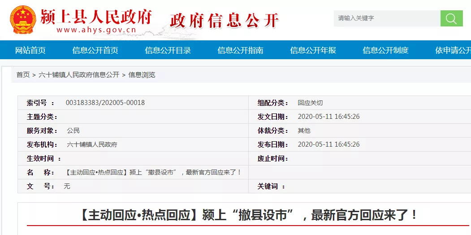
Task: Select index number 003183383/202005-00018
Action: 105,103
